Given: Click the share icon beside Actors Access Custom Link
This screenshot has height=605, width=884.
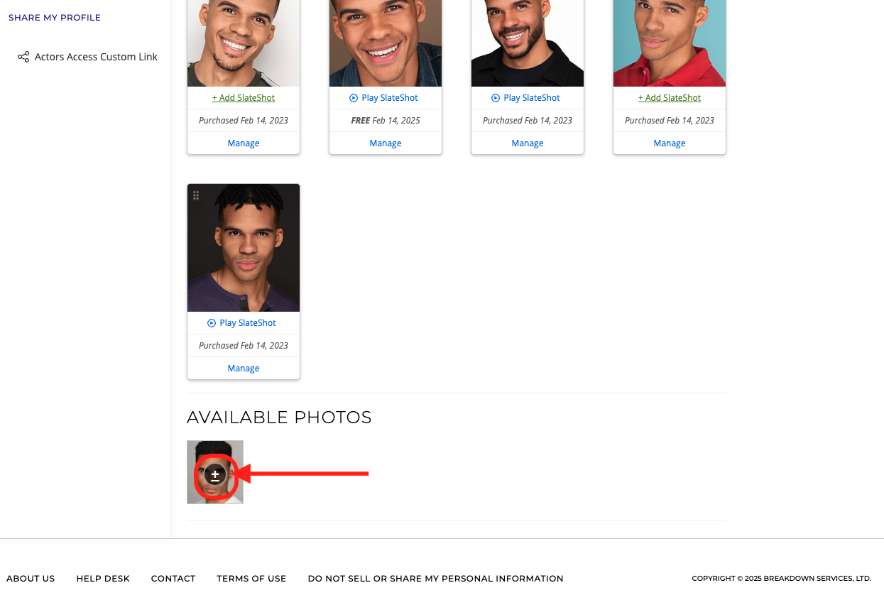Looking at the screenshot, I should pos(23,57).
